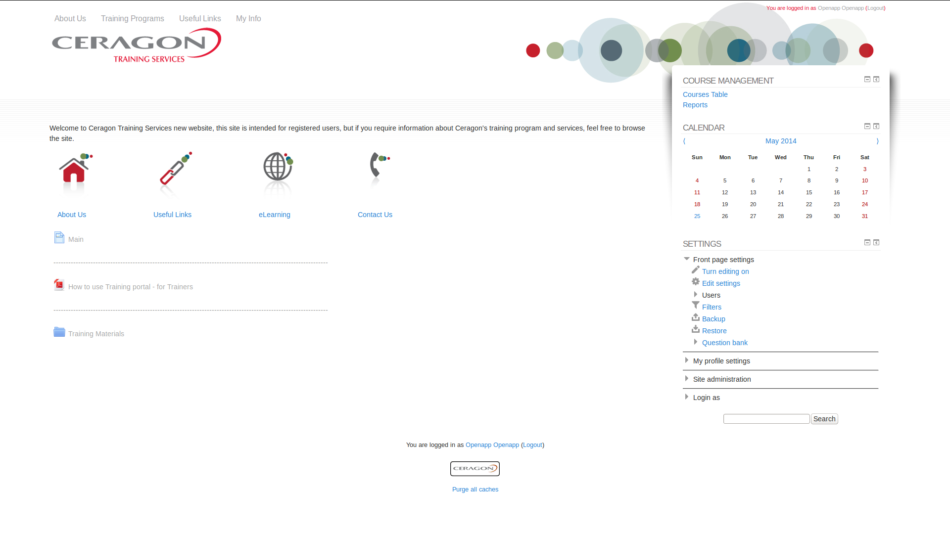
Task: Click the Search button in Settings
Action: click(x=824, y=419)
